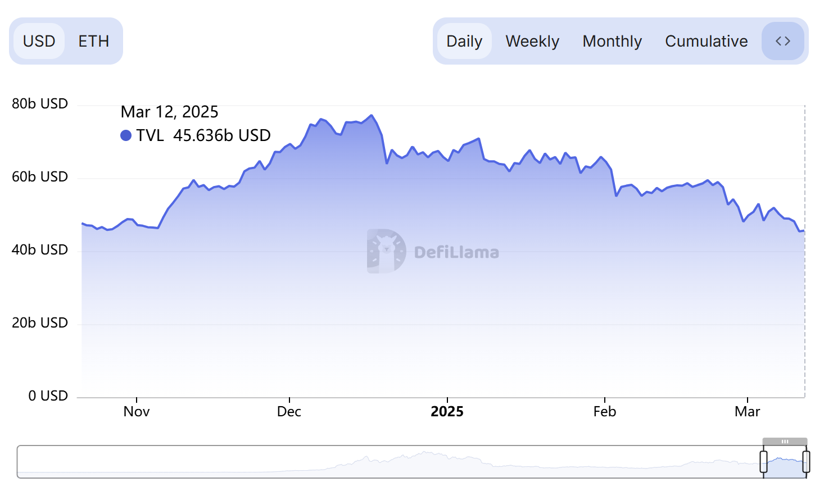Click the blue TVL series dot

tap(126, 135)
